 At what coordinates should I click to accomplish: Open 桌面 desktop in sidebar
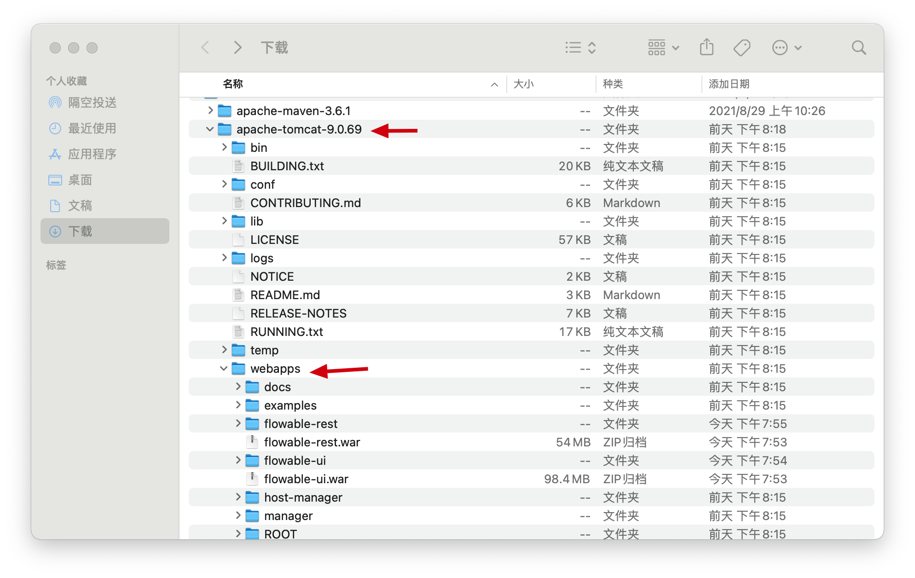click(80, 180)
